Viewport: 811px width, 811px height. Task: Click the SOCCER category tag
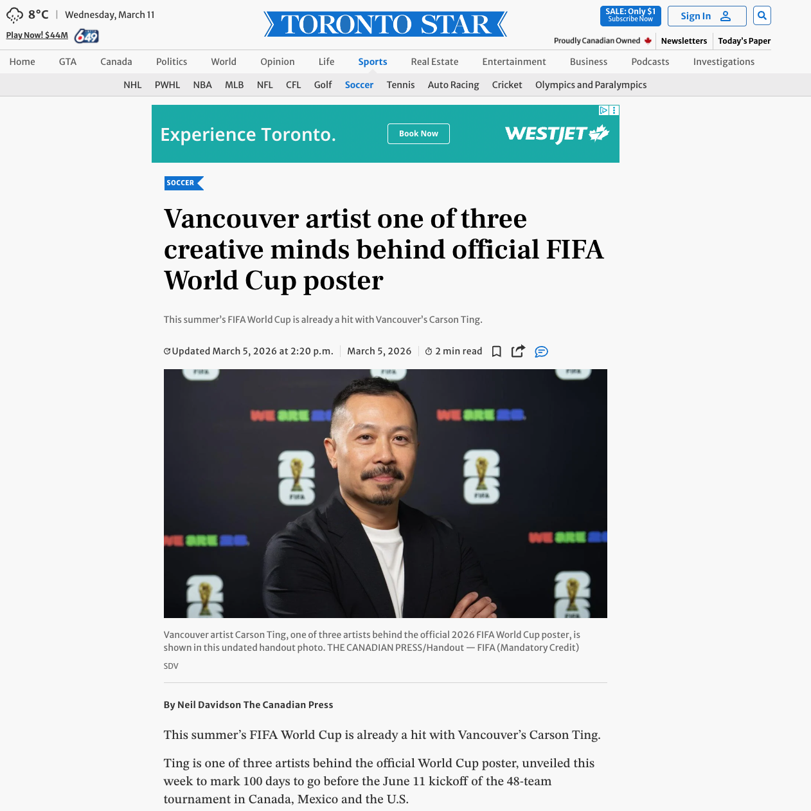pyautogui.click(x=183, y=183)
